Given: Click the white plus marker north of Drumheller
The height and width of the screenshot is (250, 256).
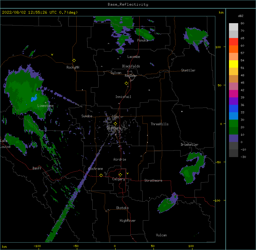Looking at the screenshot, I should (x=182, y=111).
